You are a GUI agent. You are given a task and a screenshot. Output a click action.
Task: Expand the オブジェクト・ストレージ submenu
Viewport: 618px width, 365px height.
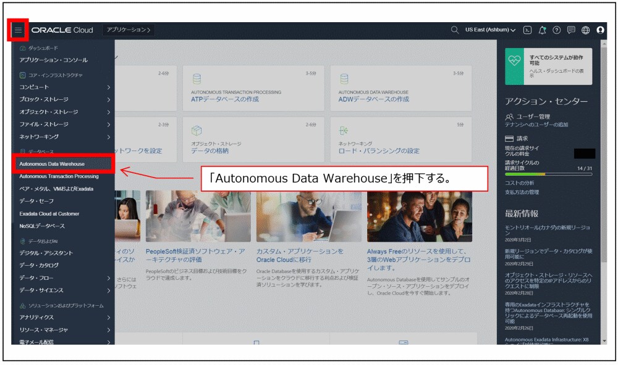65,112
